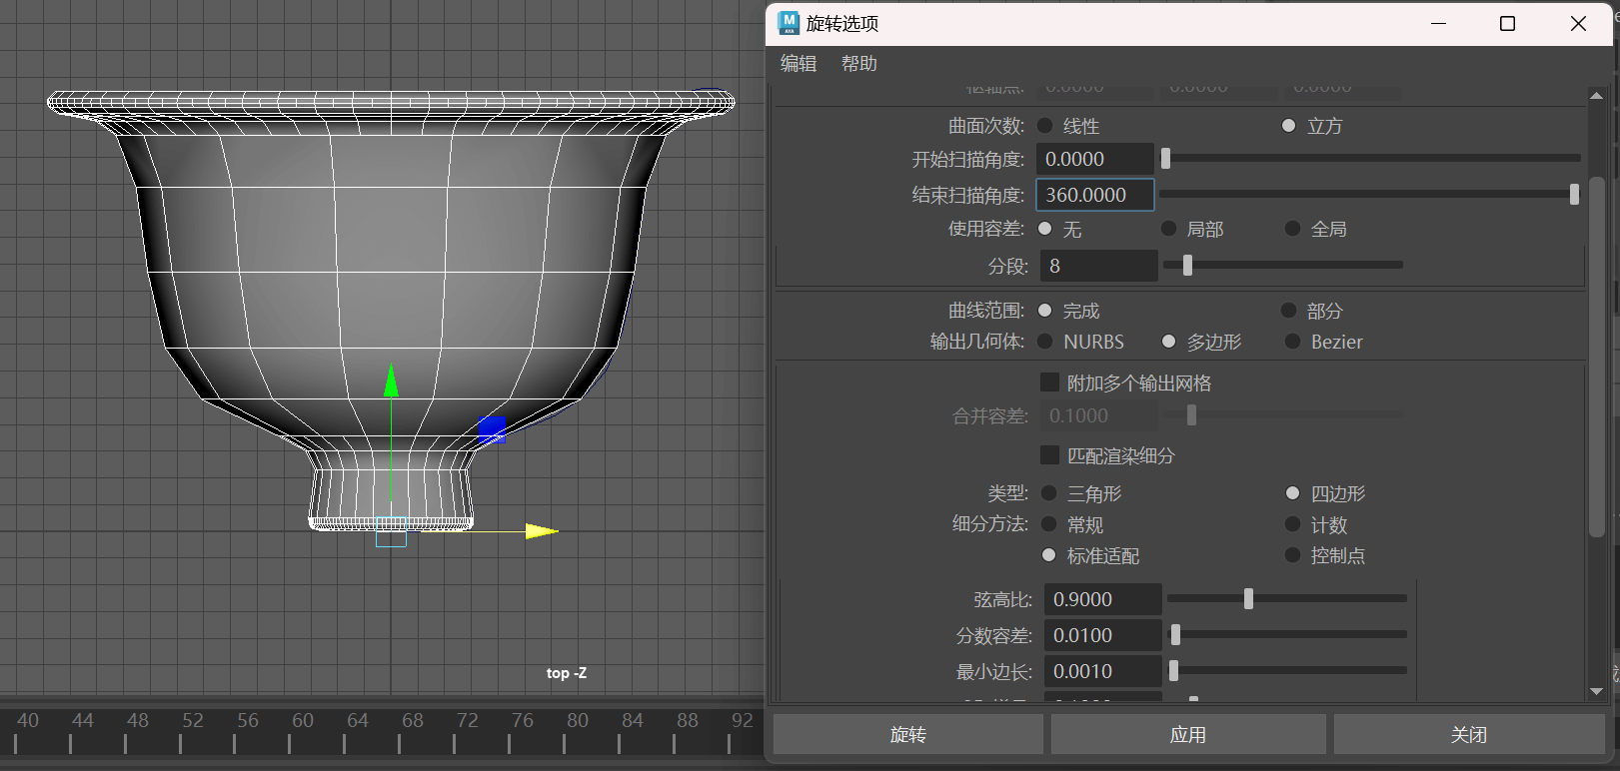The height and width of the screenshot is (771, 1620).
Task: Select 局部 for 使用容差
Action: [1168, 229]
